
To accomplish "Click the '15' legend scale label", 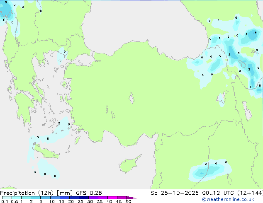I will coord(61,201).
